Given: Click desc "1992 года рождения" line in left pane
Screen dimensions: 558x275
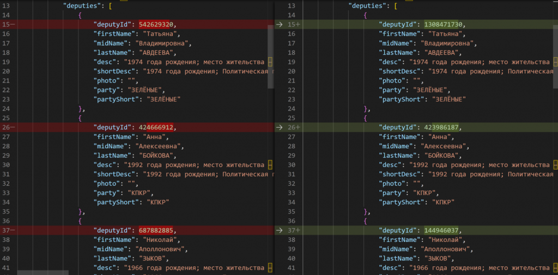Looking at the screenshot, I should click(x=179, y=165).
